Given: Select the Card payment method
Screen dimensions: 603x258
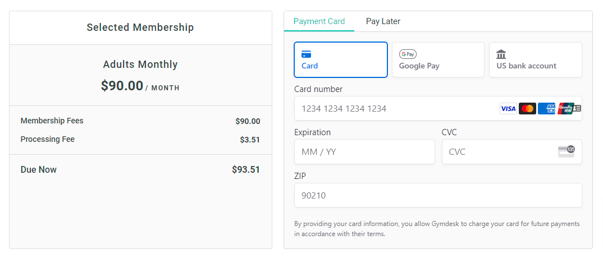Looking at the screenshot, I should tap(341, 59).
